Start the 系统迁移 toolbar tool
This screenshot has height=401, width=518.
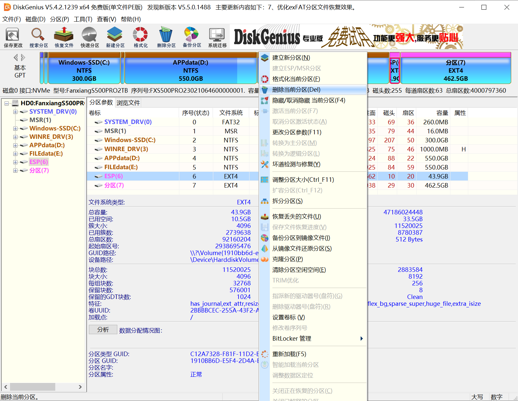click(217, 37)
